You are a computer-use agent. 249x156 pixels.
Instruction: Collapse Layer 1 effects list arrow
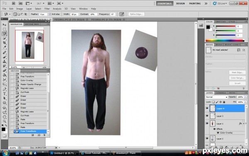244,124
